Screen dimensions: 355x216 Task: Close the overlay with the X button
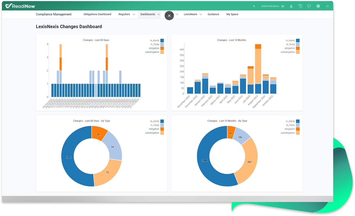pos(169,16)
